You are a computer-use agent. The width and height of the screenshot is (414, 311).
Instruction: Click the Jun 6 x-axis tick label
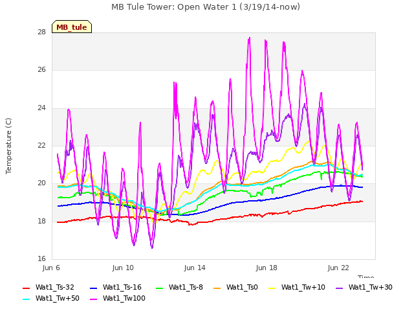coord(51,268)
